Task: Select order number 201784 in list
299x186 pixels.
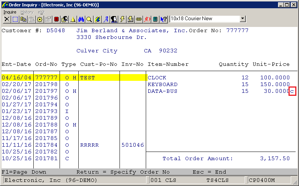Action: (46, 145)
